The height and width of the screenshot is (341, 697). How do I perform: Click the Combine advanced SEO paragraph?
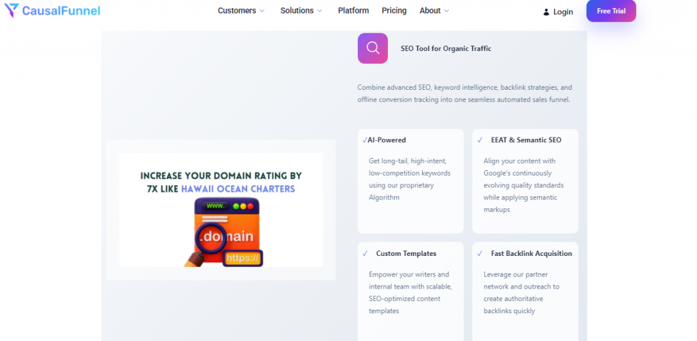464,93
